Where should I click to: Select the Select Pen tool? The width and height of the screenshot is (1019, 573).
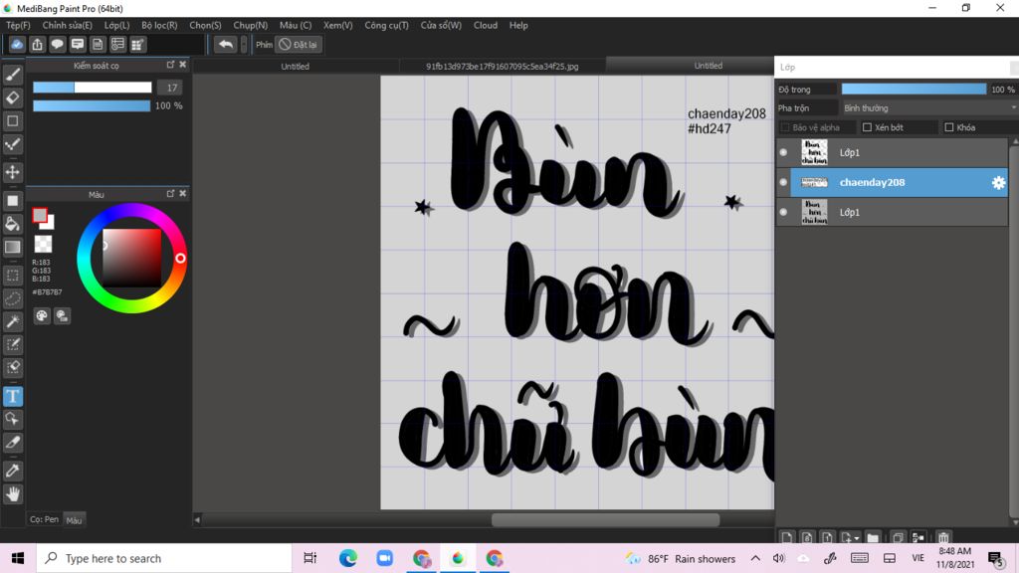12,344
